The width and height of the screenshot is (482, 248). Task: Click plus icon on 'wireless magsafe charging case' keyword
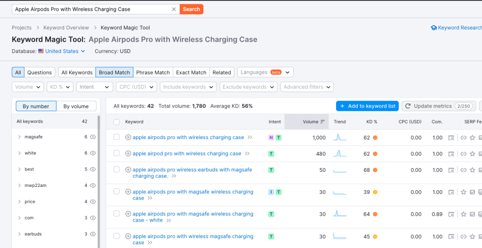128,236
